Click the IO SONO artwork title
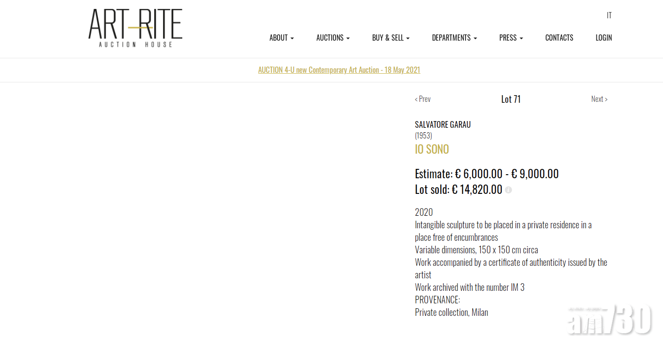 click(x=432, y=149)
